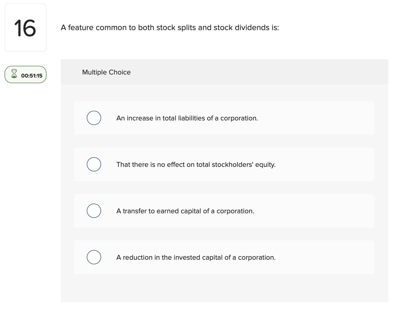Click the answer text mentioning stockholders' equity
Viewport: 413px width, 324px height.
[196, 165]
